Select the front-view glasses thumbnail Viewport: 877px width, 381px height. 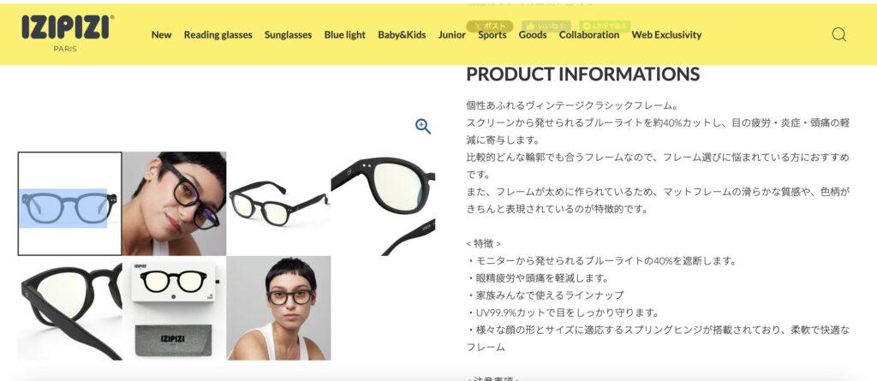[70, 204]
